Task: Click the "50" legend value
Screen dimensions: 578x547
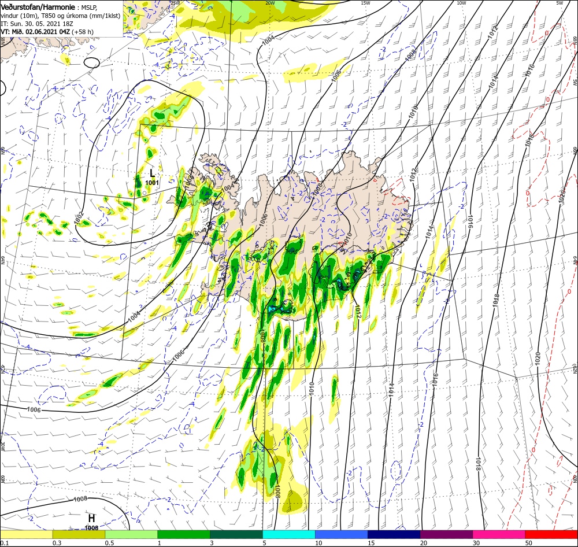Action: (x=529, y=543)
